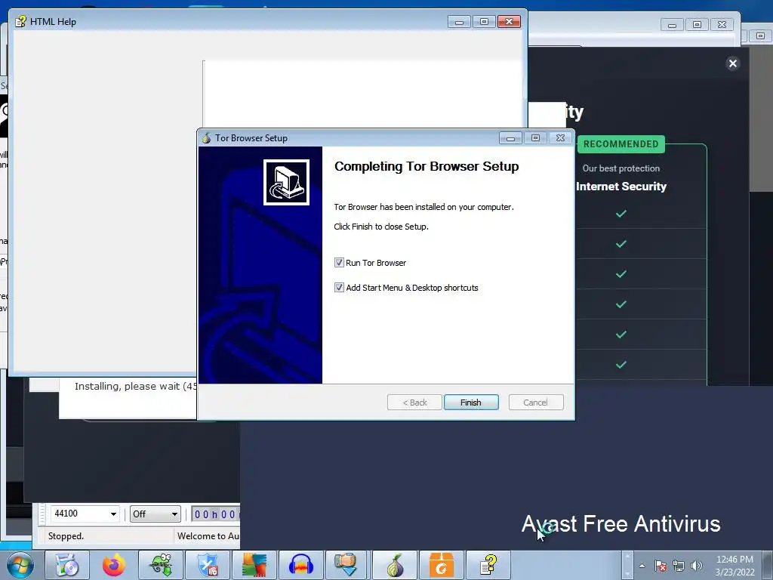Image resolution: width=773 pixels, height=580 pixels.
Task: Open Firefox from the taskbar
Action: tap(114, 565)
